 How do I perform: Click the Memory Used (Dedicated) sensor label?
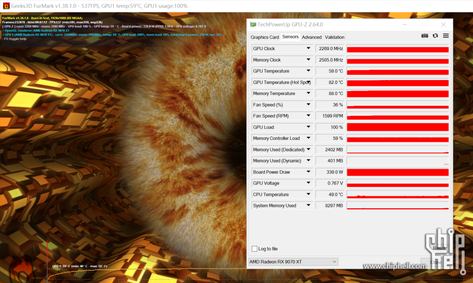click(279, 150)
